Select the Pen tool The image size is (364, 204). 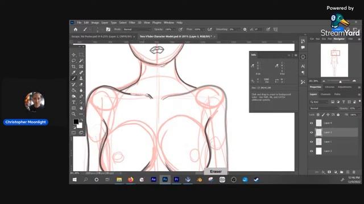(81, 96)
